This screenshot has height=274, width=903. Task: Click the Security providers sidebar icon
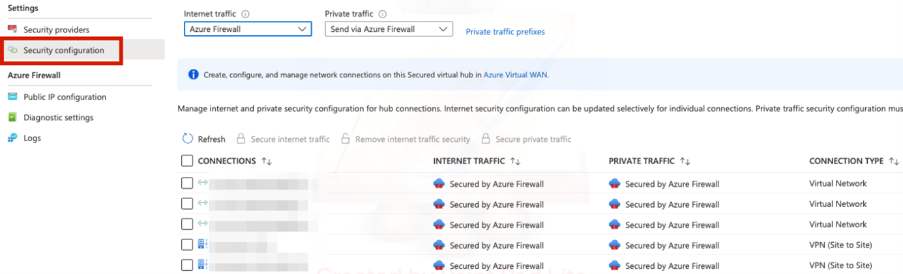click(12, 29)
